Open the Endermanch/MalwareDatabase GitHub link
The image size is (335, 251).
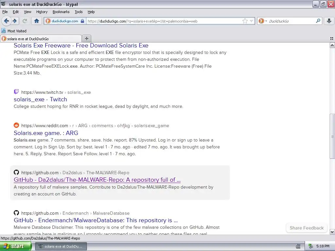pos(96,220)
